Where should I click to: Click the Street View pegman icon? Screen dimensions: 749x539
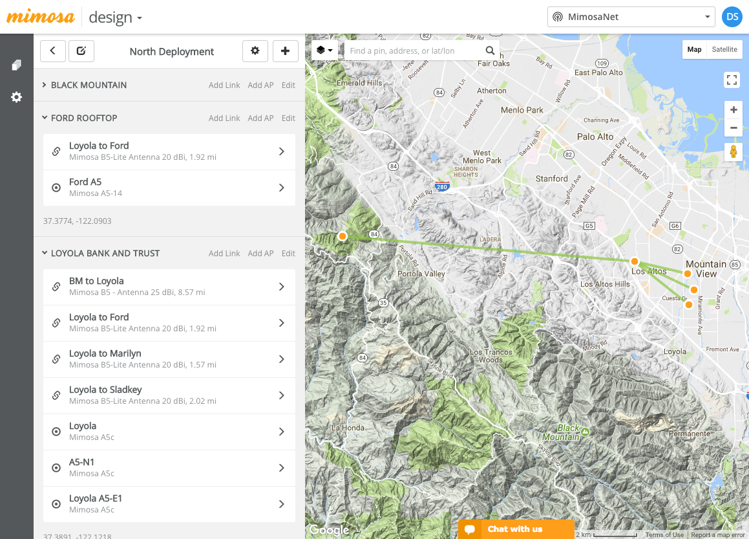tap(733, 152)
